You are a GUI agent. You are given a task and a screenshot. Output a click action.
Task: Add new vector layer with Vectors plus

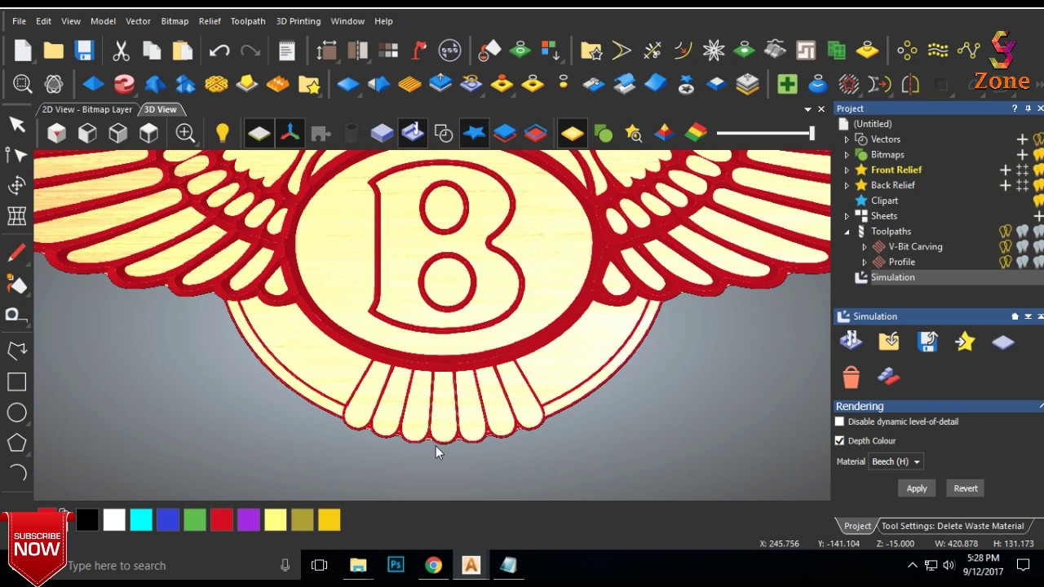point(1022,139)
